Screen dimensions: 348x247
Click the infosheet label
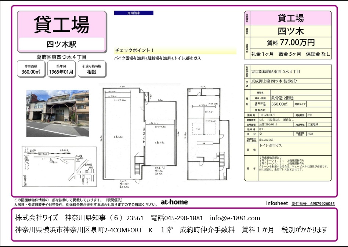point(277,203)
